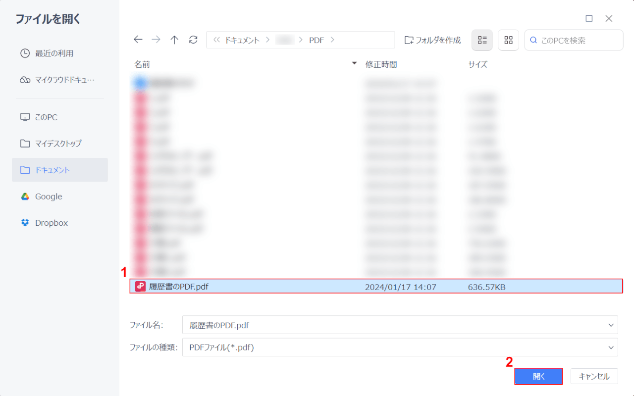The width and height of the screenshot is (634, 396).
Task: Toggle the 名前 column sort arrow
Action: [354, 63]
